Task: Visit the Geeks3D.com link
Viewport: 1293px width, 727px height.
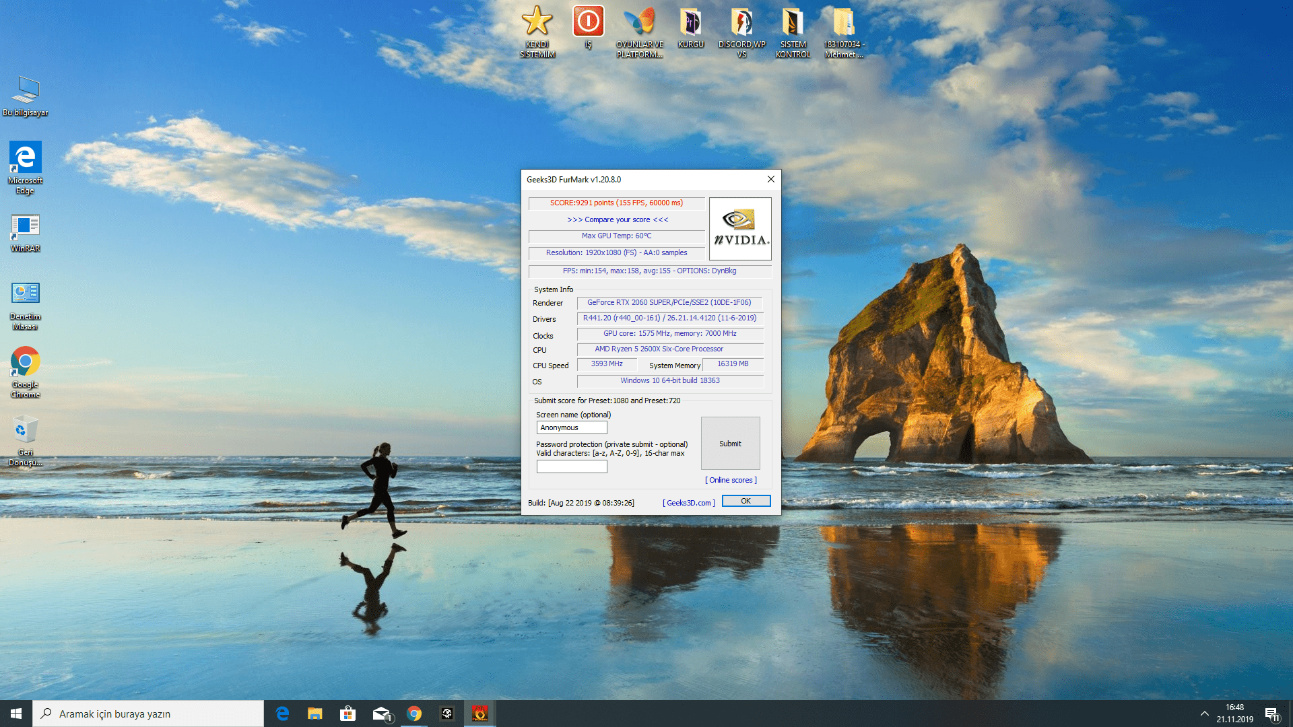Action: pyautogui.click(x=688, y=503)
